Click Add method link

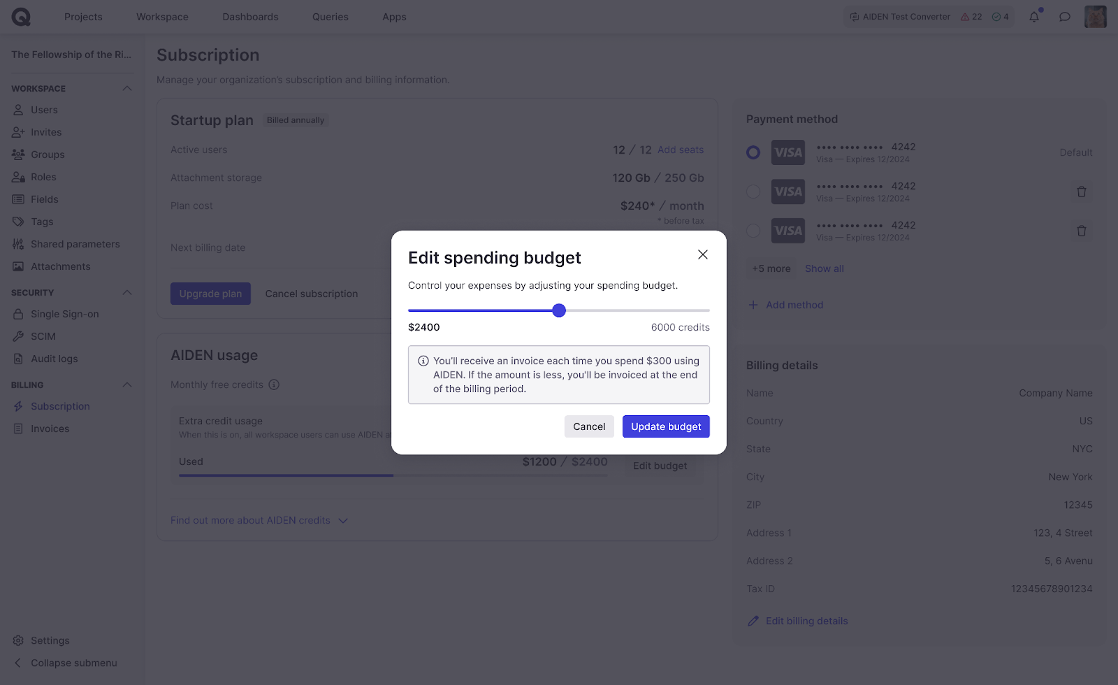pos(785,305)
